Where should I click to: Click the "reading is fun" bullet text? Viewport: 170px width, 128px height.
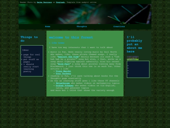point(84,77)
